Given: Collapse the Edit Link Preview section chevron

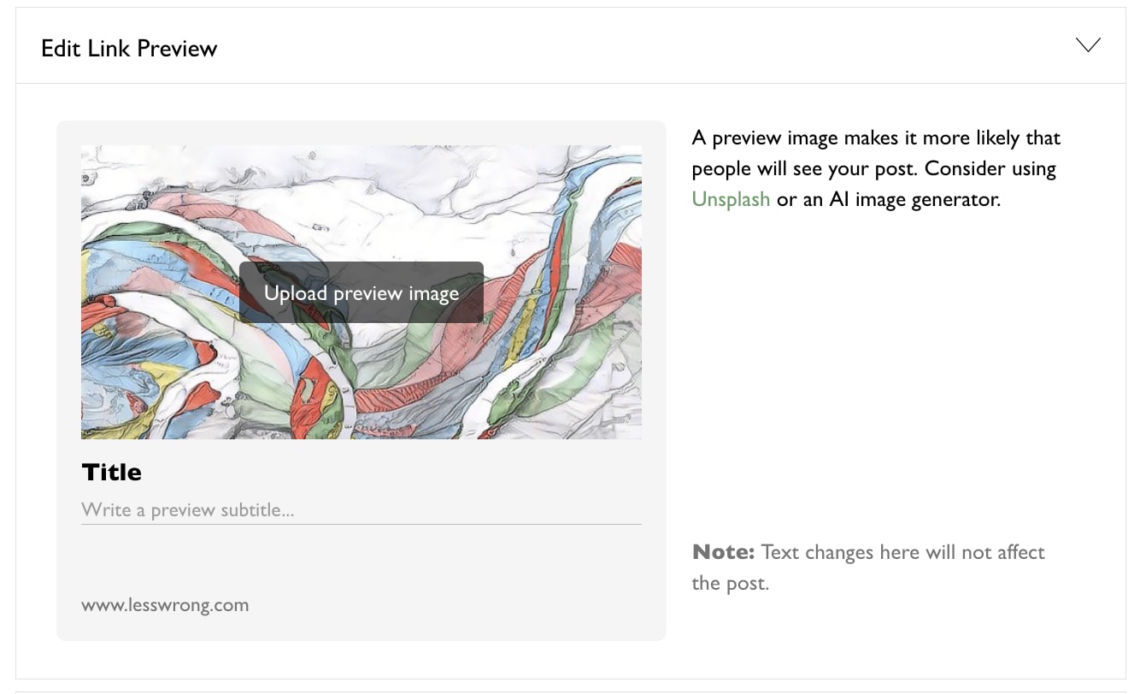Looking at the screenshot, I should pyautogui.click(x=1088, y=45).
